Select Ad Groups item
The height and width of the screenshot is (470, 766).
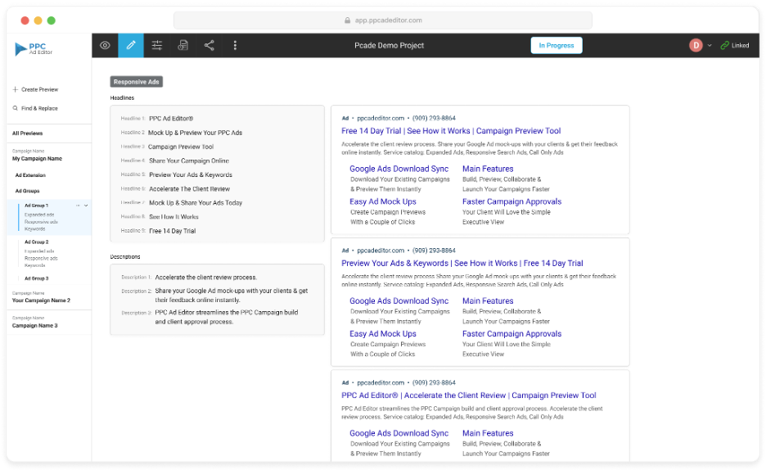pos(27,191)
